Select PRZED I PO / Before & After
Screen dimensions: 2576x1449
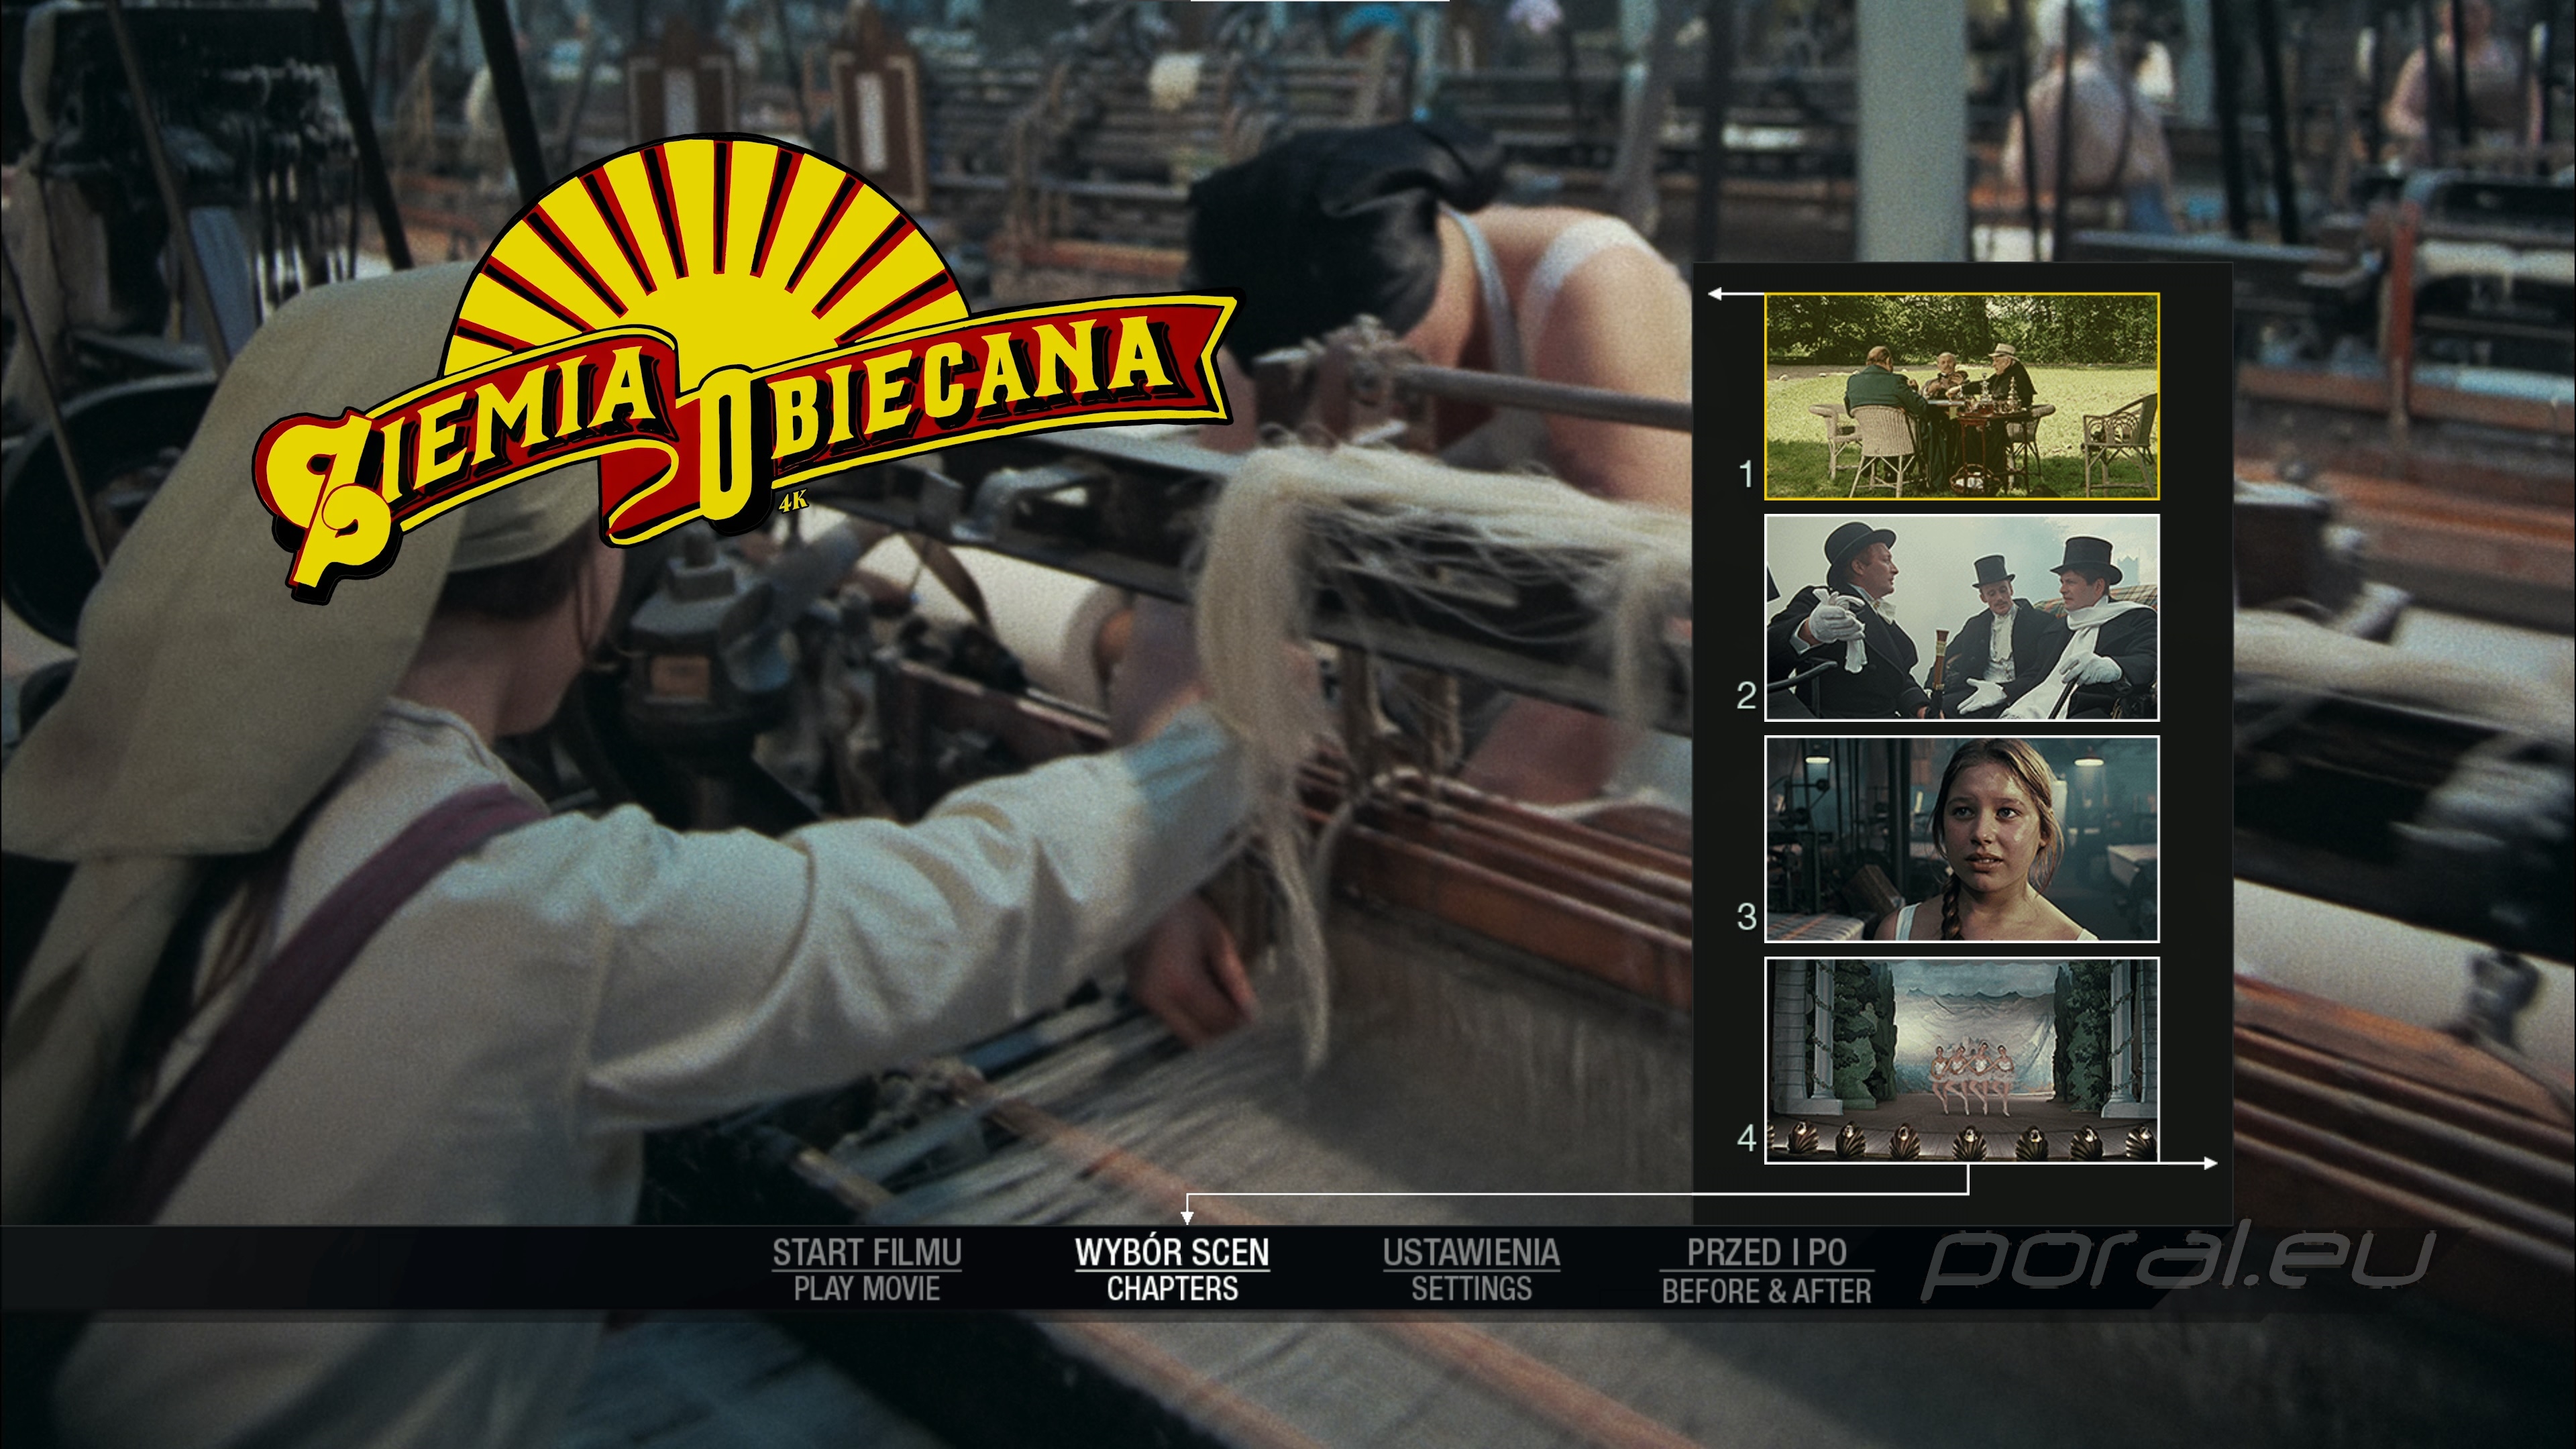[x=1766, y=1271]
